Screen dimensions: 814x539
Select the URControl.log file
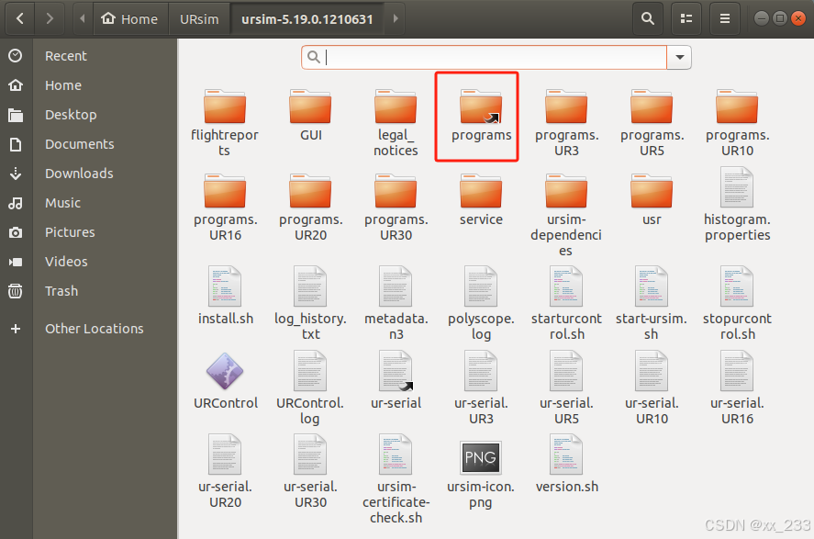coord(310,388)
